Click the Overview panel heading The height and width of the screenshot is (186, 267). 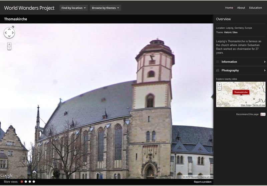(223, 19)
